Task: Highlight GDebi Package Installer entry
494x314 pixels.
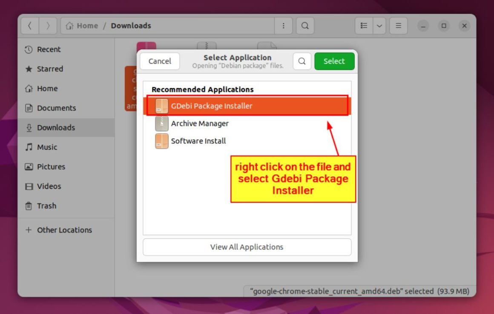Action: 213,106
